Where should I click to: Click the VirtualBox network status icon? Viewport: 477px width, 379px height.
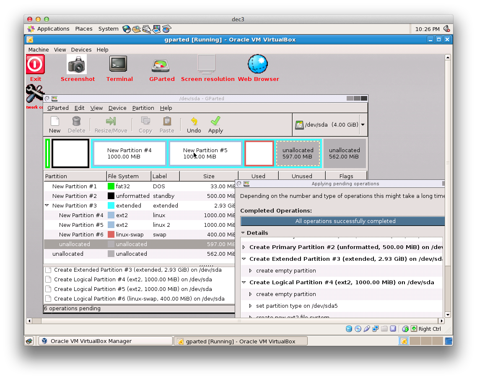pyautogui.click(x=376, y=329)
